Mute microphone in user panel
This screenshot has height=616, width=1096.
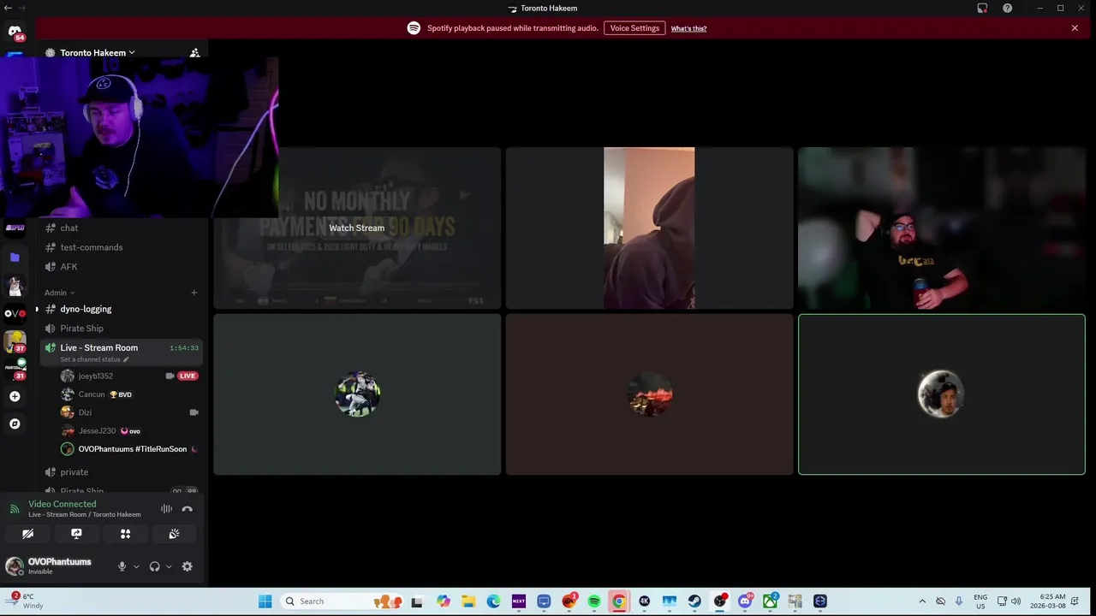pos(122,566)
